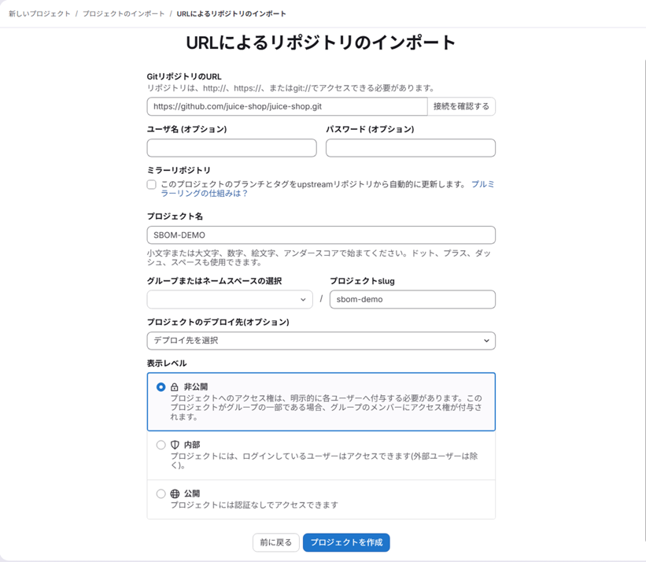Viewport: 646px width, 562px height.
Task: Click the 前に戻る button
Action: (275, 542)
